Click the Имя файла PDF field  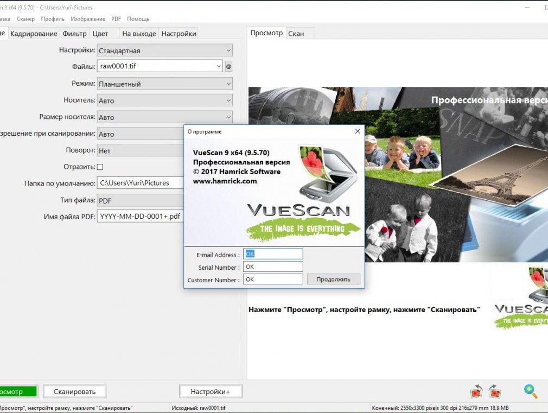[140, 216]
